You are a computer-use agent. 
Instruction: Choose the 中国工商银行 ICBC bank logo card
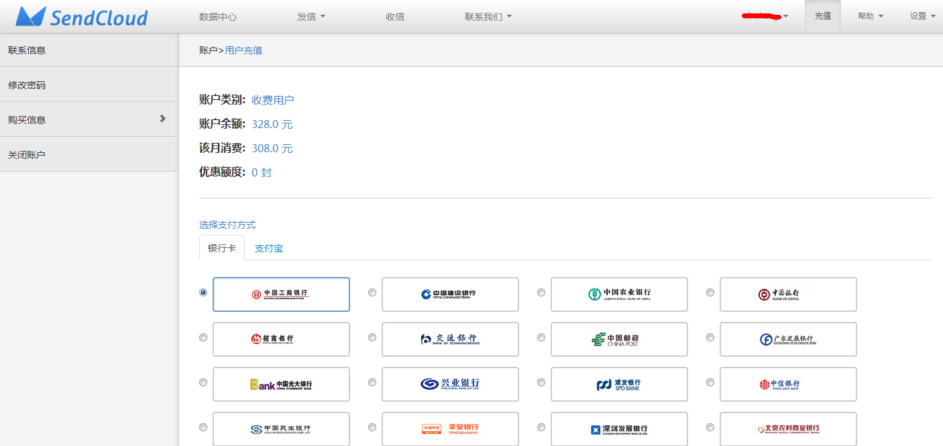pos(281,294)
